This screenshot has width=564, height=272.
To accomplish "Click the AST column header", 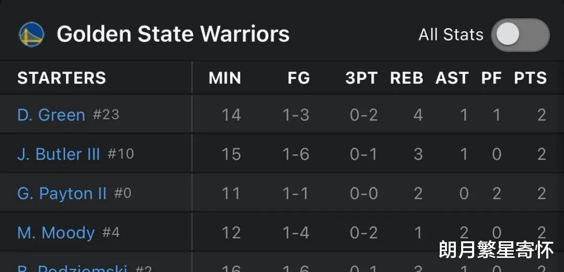I will coord(452,78).
